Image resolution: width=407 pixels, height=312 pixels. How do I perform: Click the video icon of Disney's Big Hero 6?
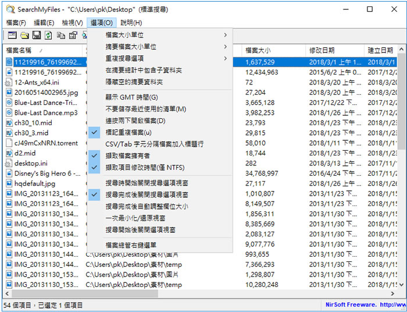point(9,173)
